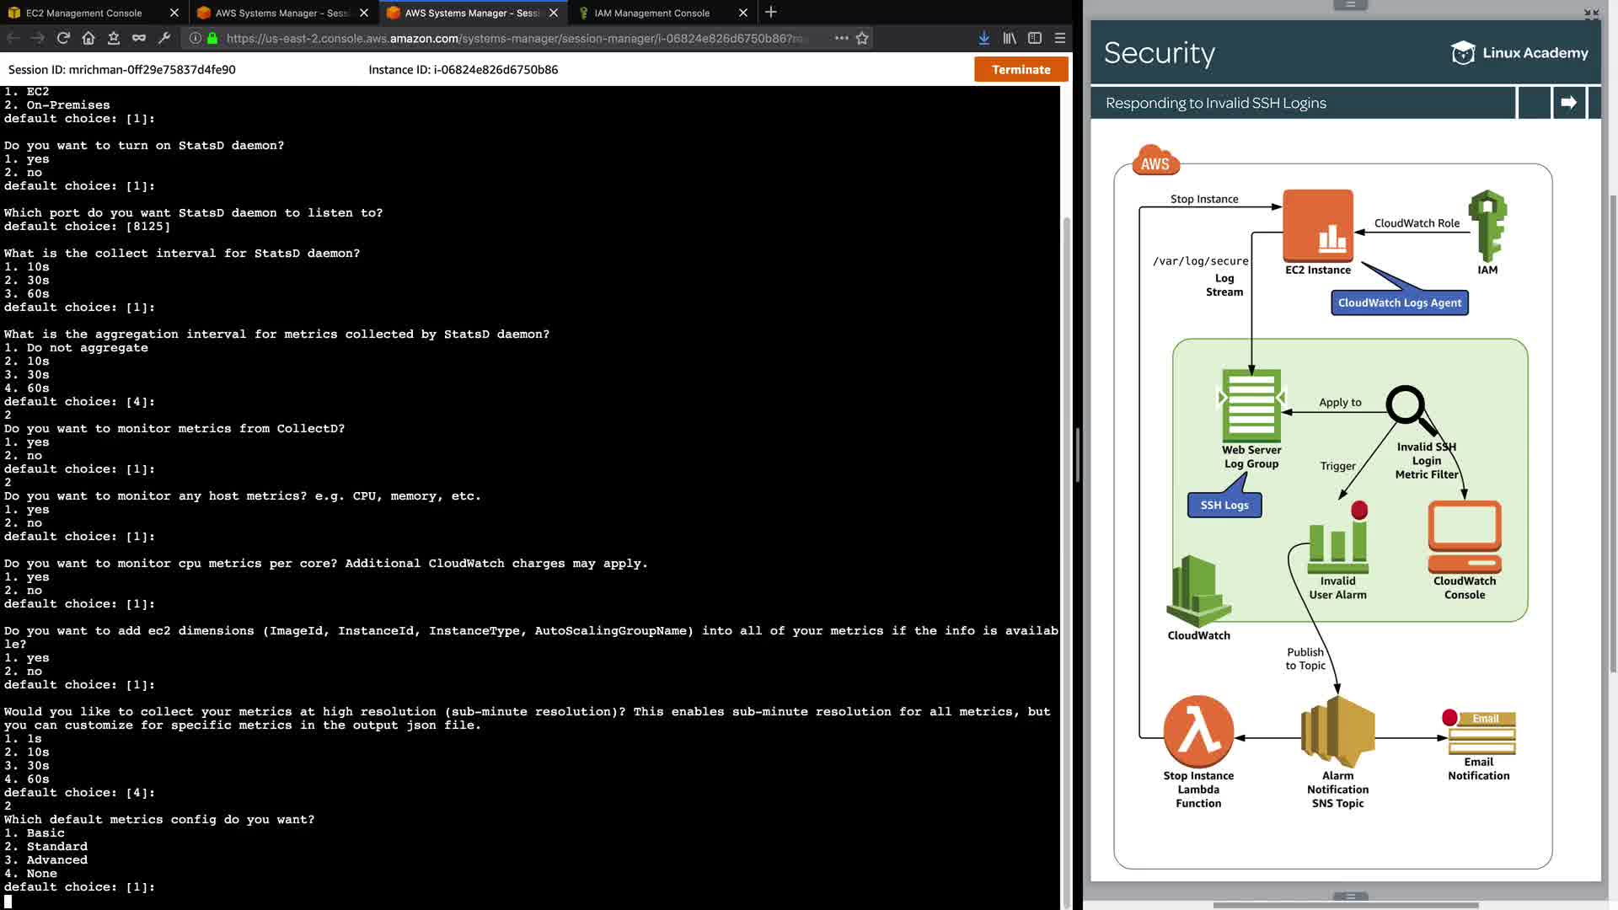
Task: Open the page actions three-dot menu
Action: (841, 38)
